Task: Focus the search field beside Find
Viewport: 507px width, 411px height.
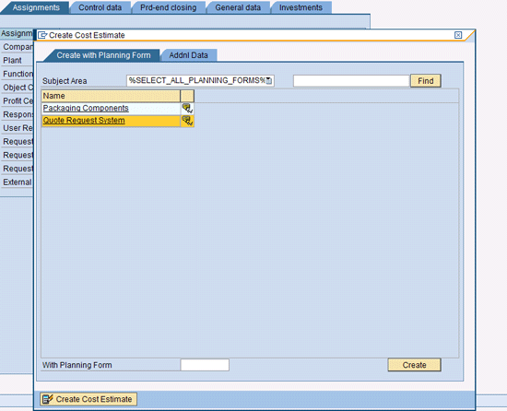Action: coord(351,81)
